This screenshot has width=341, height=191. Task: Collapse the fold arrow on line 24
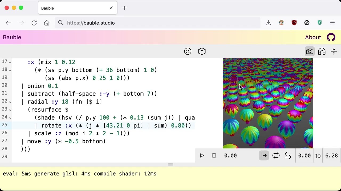click(10, 118)
